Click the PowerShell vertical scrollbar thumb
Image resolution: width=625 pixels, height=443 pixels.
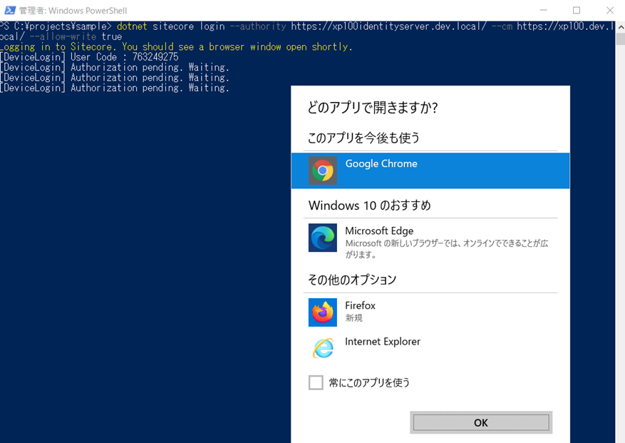tap(621, 39)
